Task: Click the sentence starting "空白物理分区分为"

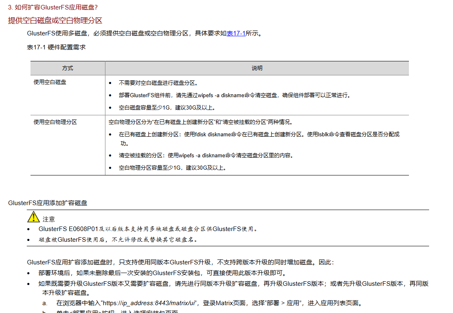Action: coord(201,122)
